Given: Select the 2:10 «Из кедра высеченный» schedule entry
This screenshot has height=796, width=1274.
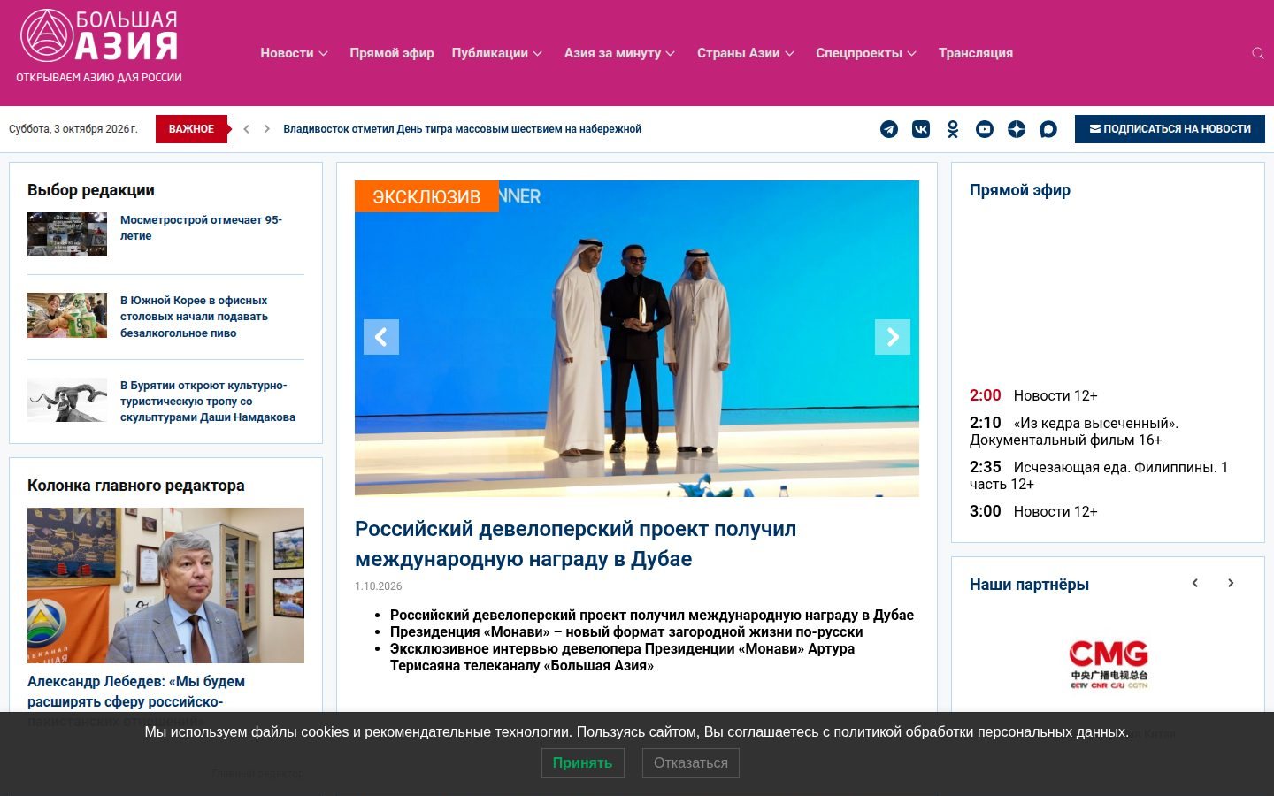Looking at the screenshot, I should pyautogui.click(x=1074, y=432).
